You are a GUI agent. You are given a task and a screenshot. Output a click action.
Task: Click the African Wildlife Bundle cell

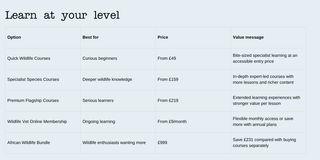(29, 143)
